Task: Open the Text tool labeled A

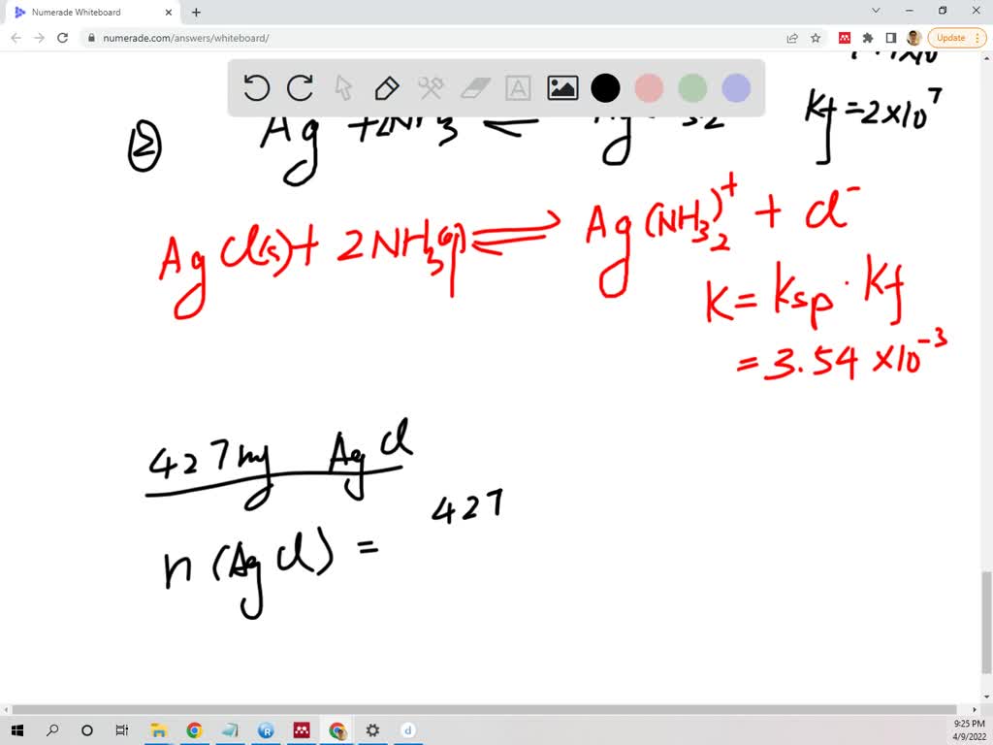Action: 518,87
